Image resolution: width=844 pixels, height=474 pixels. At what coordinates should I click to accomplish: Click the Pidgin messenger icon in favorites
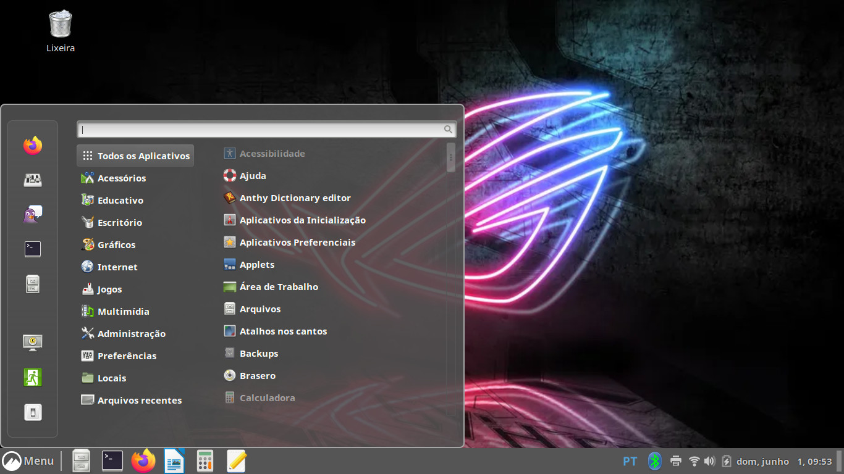pos(33,215)
